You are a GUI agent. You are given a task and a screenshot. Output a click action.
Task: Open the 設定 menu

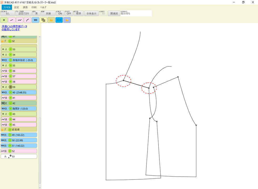(17, 7)
